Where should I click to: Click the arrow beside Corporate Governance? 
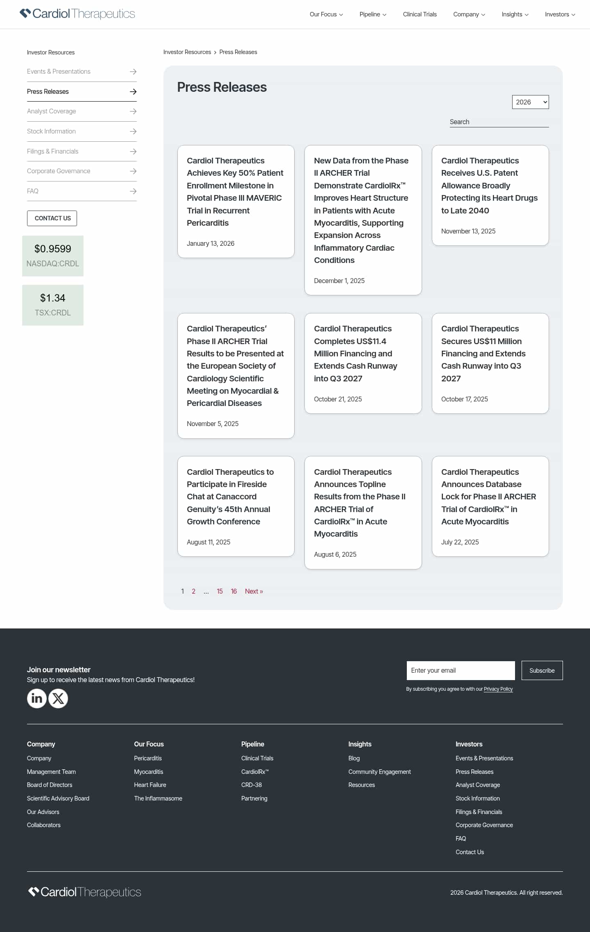[133, 171]
